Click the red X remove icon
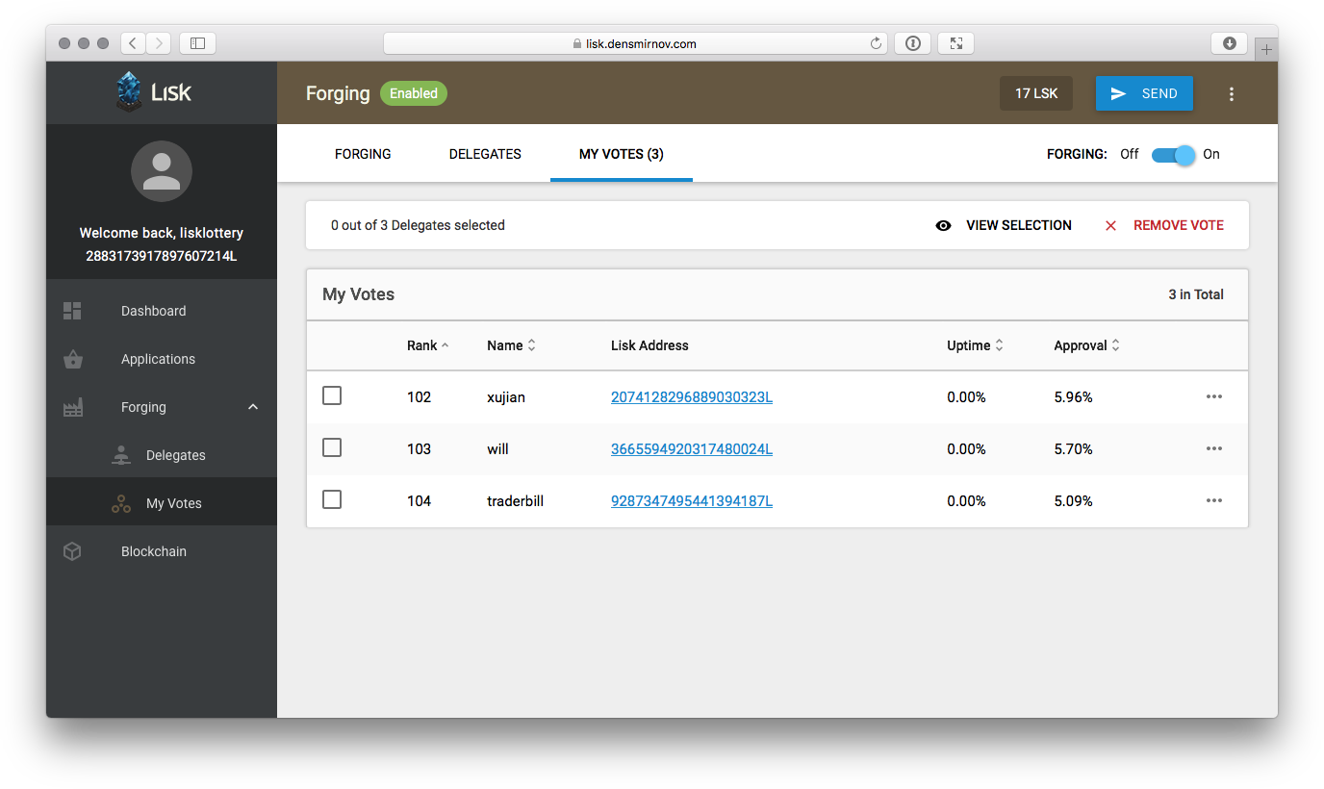The image size is (1324, 789). [x=1110, y=225]
